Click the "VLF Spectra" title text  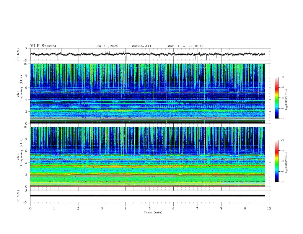tap(43, 46)
